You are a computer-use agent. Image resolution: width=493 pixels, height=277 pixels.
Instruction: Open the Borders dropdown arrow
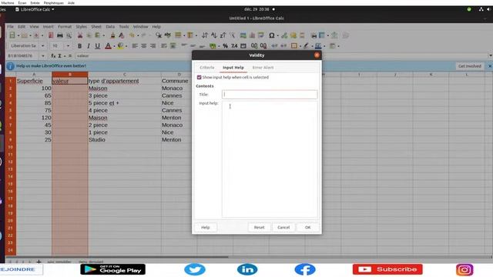[x=300, y=46]
